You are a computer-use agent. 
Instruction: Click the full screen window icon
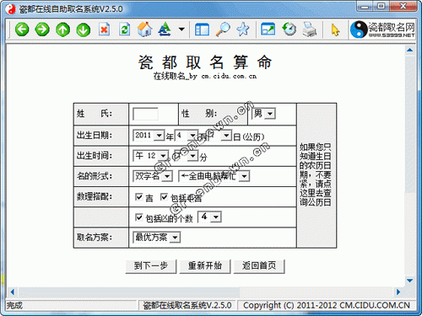point(268,29)
